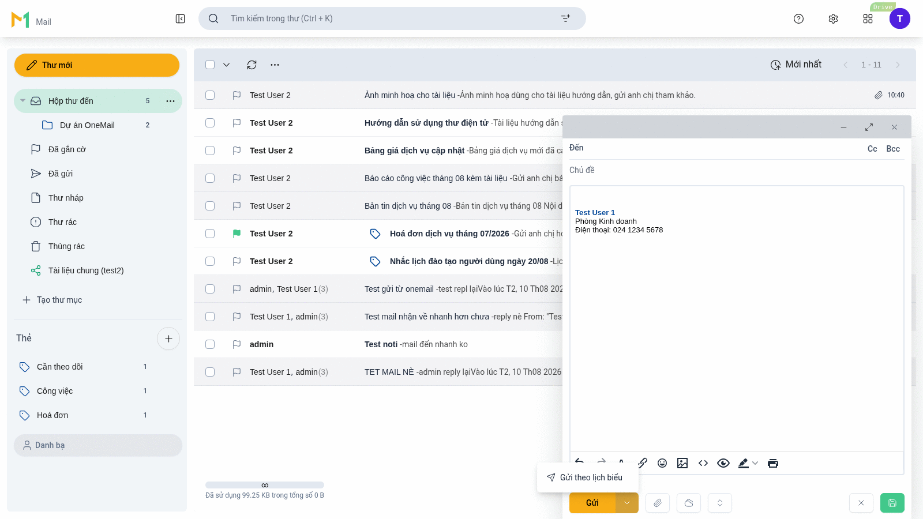Refresh the inbox message list

tap(252, 65)
